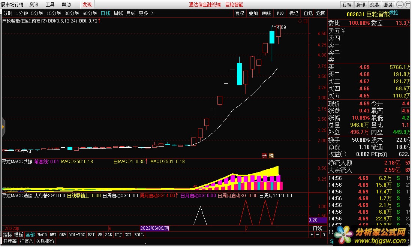Image resolution: width=412 pixels, height=247 pixels.
Task: Switch to the 5分钟 chart period
Action: tap(37, 13)
